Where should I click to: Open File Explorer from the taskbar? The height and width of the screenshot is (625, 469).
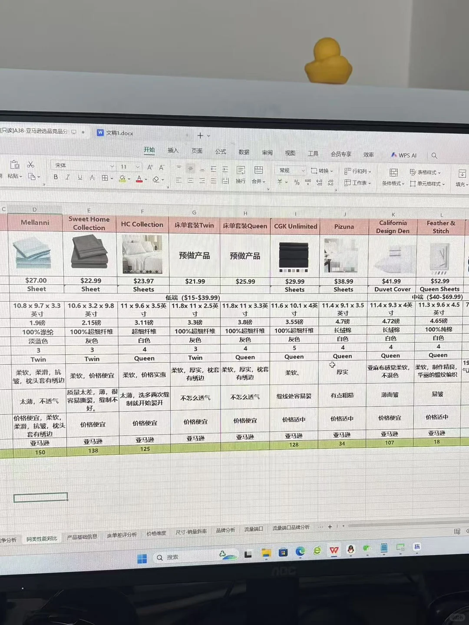click(x=266, y=553)
